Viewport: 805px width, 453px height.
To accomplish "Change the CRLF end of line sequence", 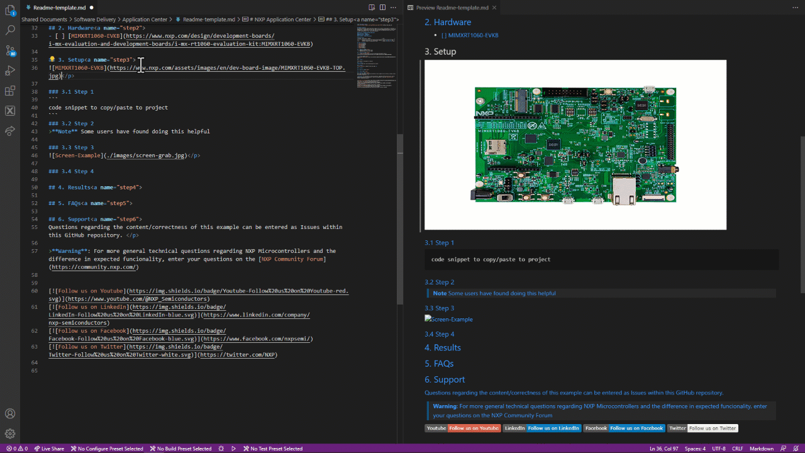I will pos(737,449).
